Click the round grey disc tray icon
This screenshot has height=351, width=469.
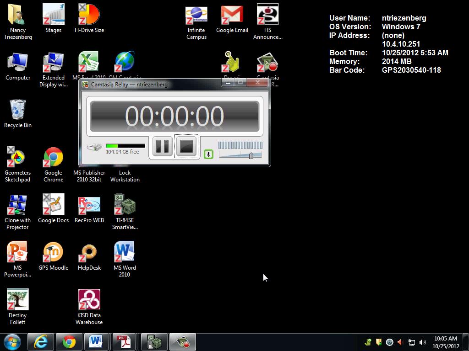[389, 342]
